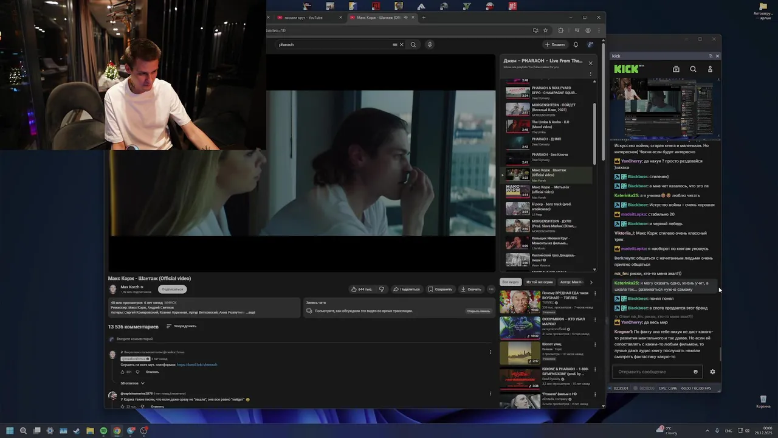
Task: Open Max Korzh channel name
Action: pos(130,287)
